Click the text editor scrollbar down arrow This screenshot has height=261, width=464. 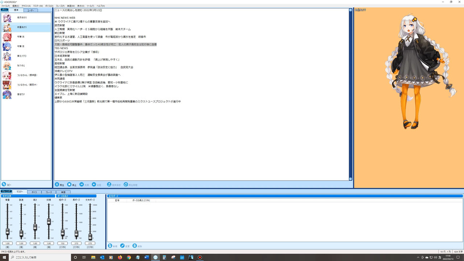pos(351,179)
